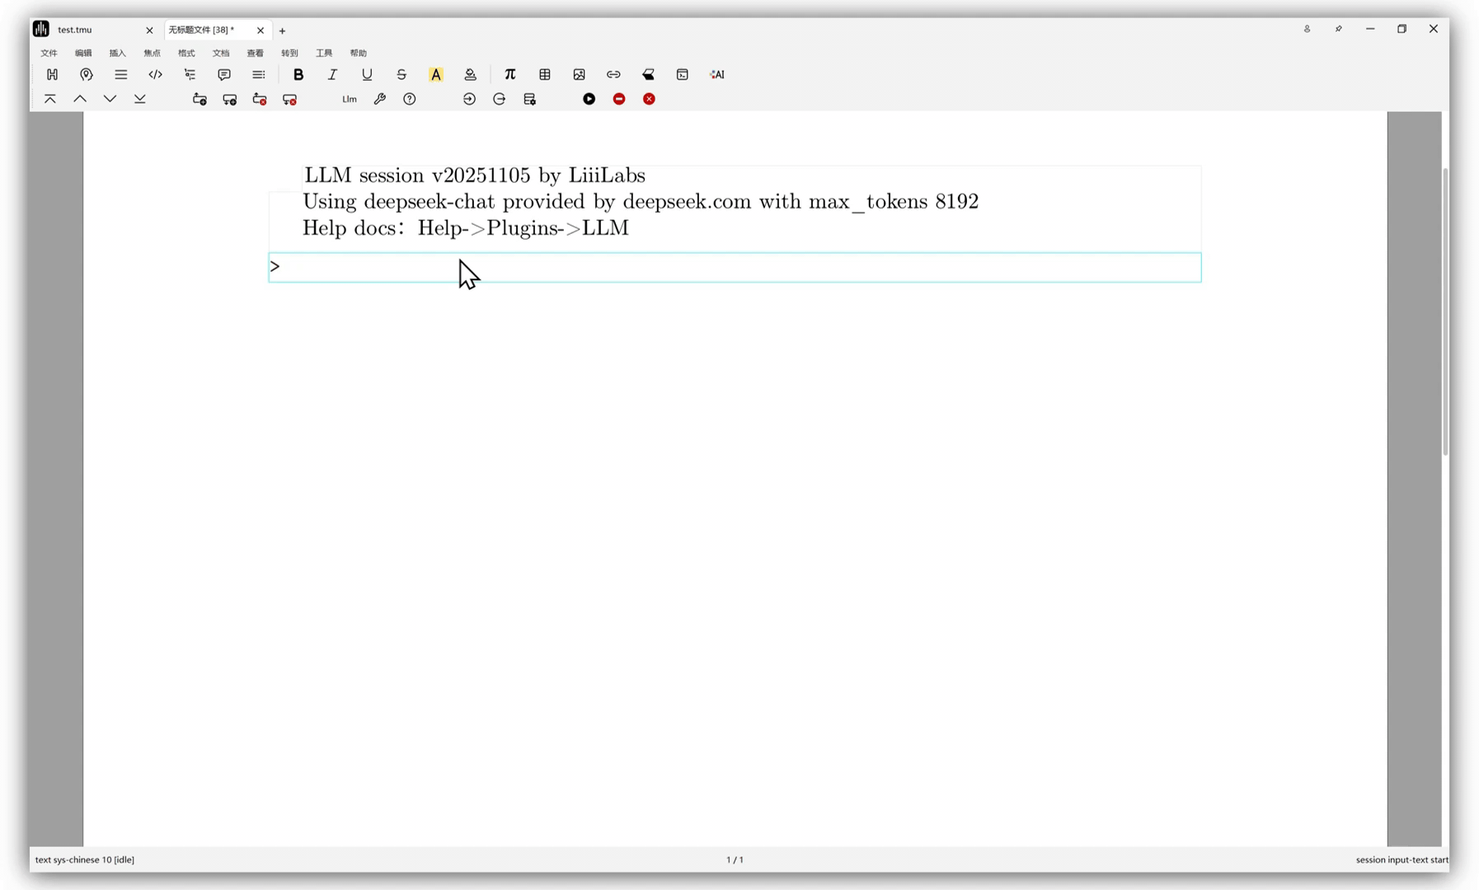Open the AI assistant icon
This screenshot has height=890, width=1479.
[x=717, y=74]
